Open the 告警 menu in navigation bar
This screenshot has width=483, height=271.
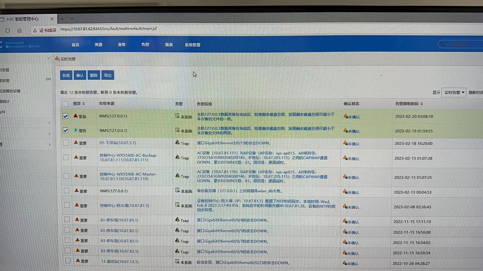(145, 45)
